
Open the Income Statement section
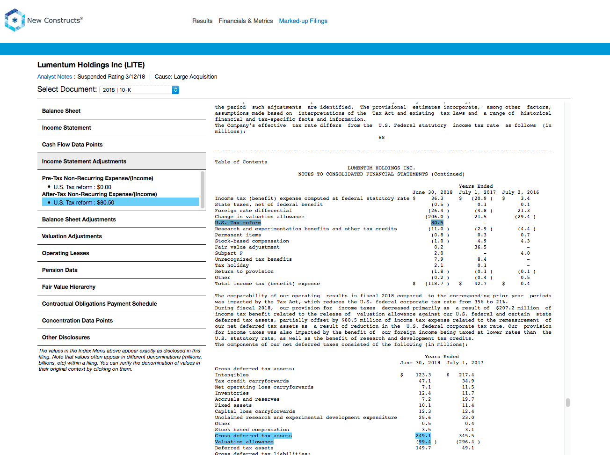[x=122, y=128]
